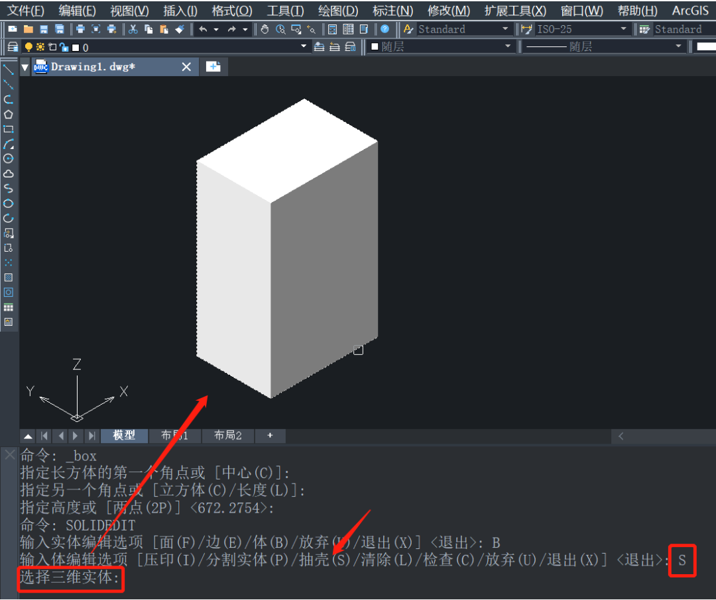716x600 pixels.
Task: Click the Zoom window icon
Action: 296,29
